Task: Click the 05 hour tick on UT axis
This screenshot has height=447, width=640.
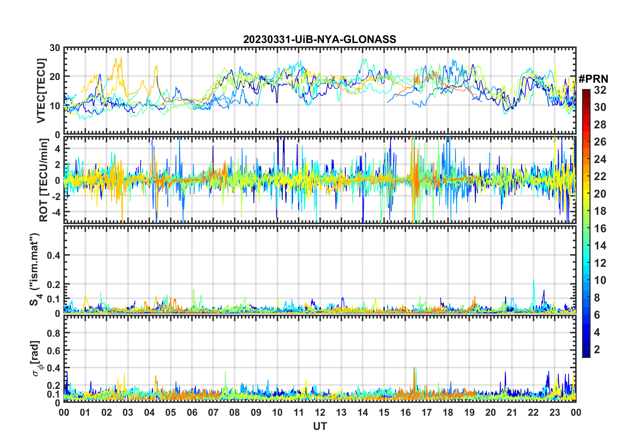Action: pos(171,412)
